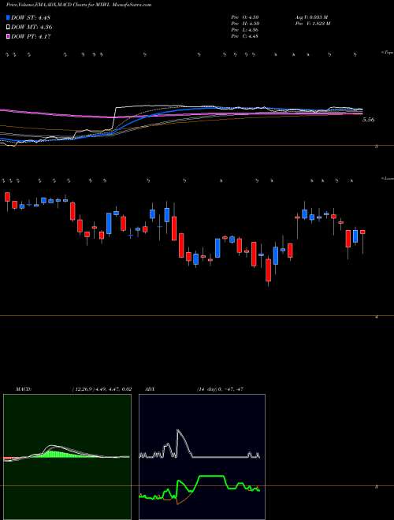Screen dimensions: 394x520
Task: Click the green MACD histogram panel
Action: [67, 457]
